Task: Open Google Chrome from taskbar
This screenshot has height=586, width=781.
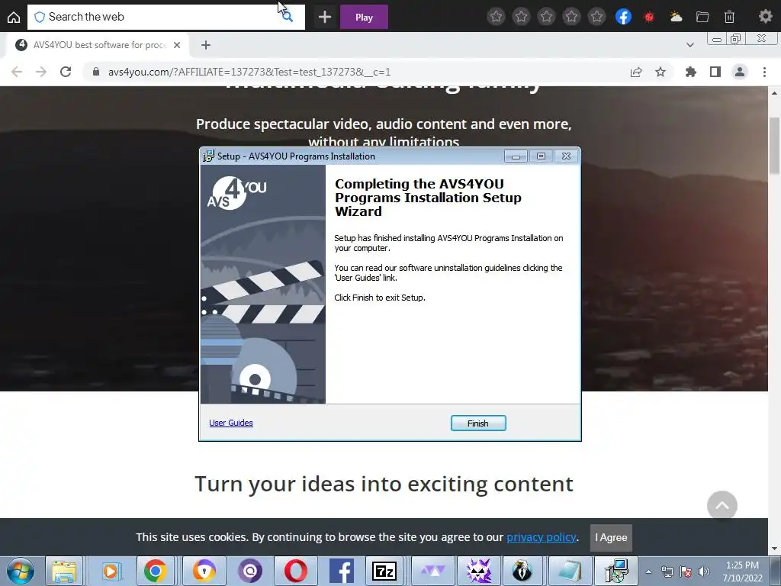Action: point(156,571)
